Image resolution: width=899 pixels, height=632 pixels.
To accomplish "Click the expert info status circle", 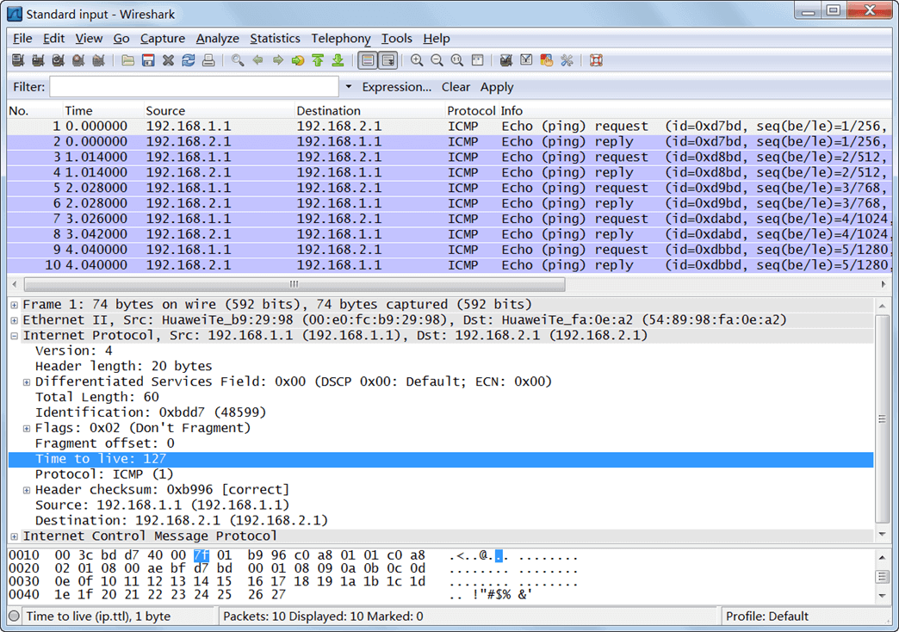I will [x=15, y=617].
